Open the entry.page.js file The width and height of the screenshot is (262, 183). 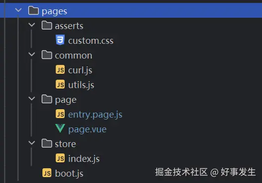click(95, 115)
